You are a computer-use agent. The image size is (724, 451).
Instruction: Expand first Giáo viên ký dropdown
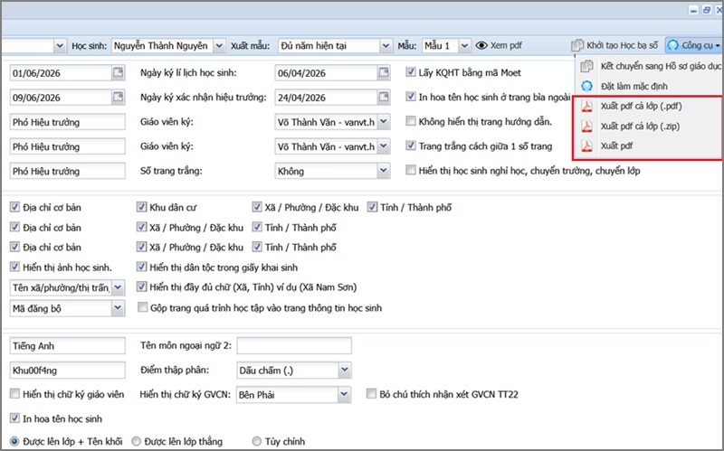pyautogui.click(x=384, y=122)
